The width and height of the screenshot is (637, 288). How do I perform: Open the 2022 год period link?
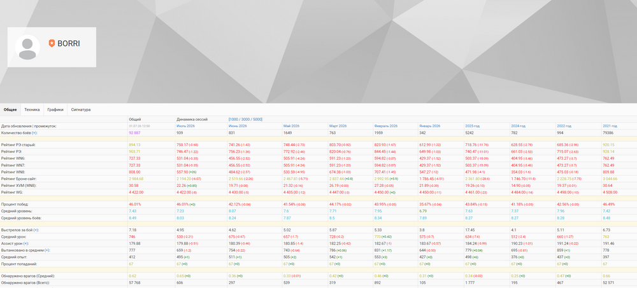pos(564,126)
